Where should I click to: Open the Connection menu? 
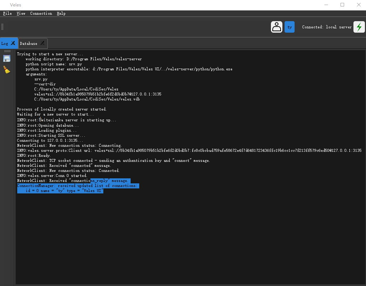coord(41,13)
